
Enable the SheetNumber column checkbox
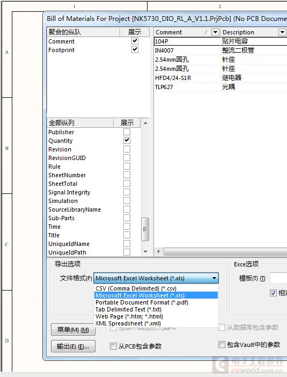click(127, 175)
